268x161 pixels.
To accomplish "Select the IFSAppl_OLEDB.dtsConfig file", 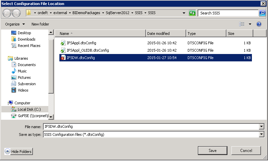I will (88, 50).
